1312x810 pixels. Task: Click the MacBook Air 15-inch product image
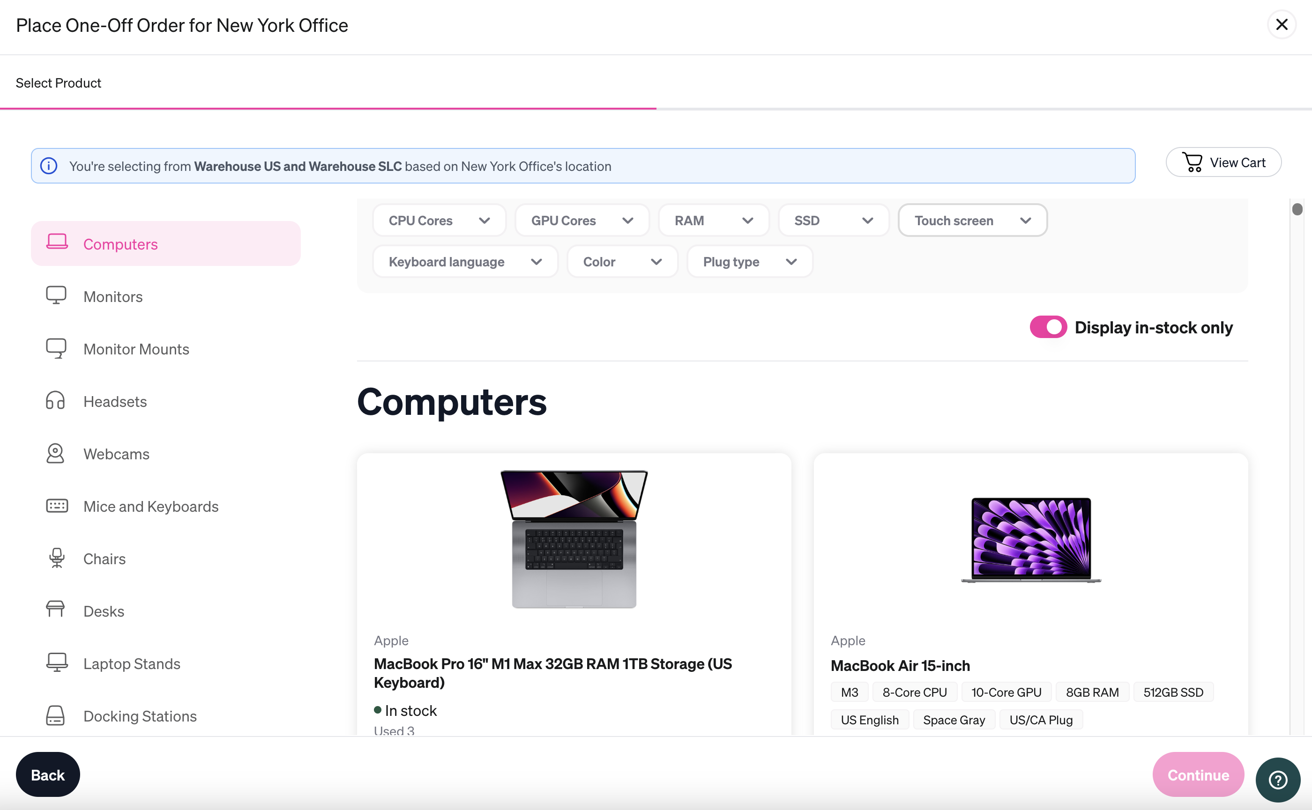[x=1030, y=539]
